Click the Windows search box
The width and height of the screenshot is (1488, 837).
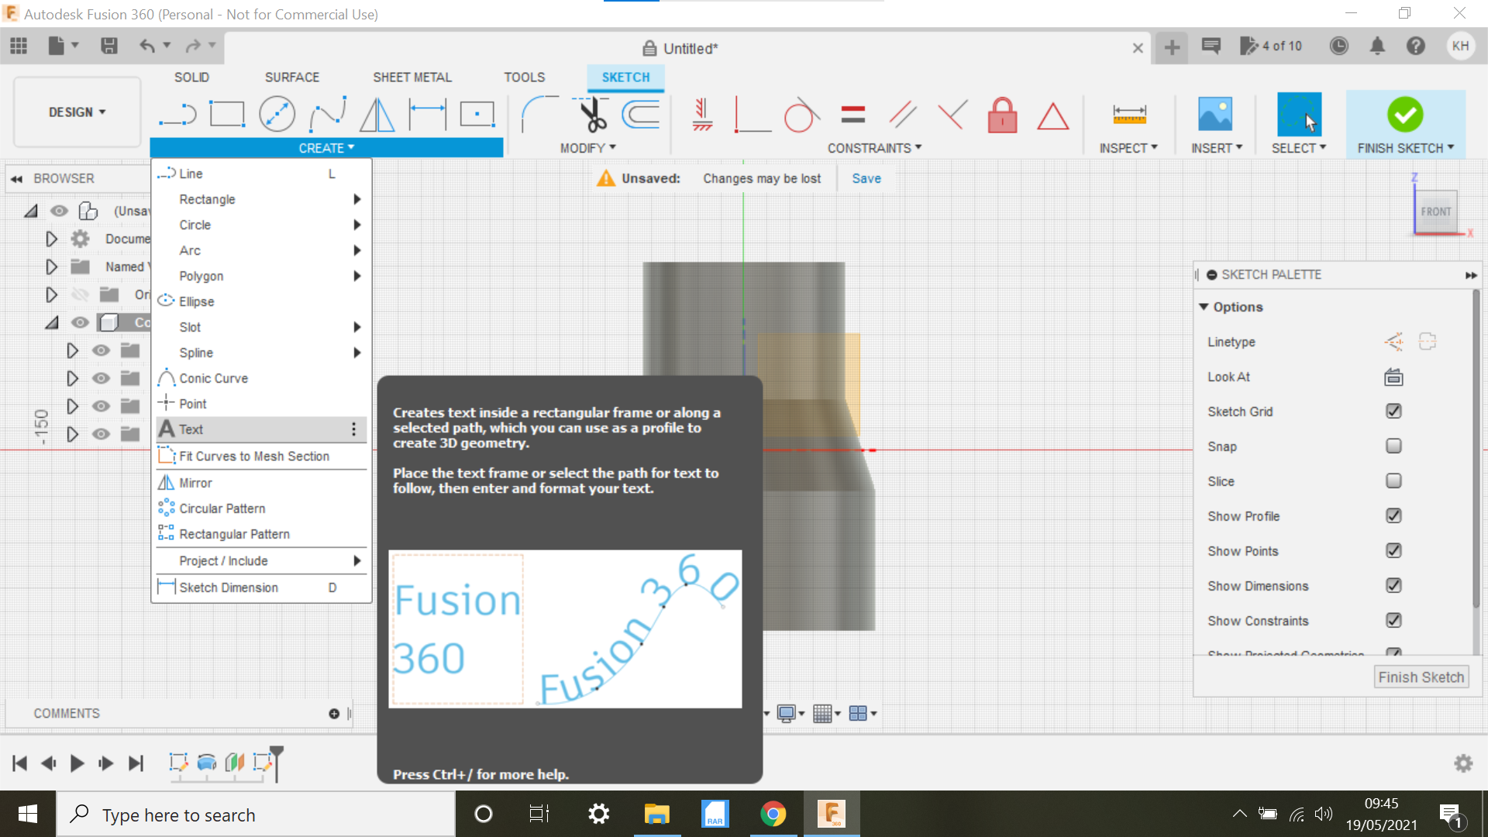(x=256, y=815)
